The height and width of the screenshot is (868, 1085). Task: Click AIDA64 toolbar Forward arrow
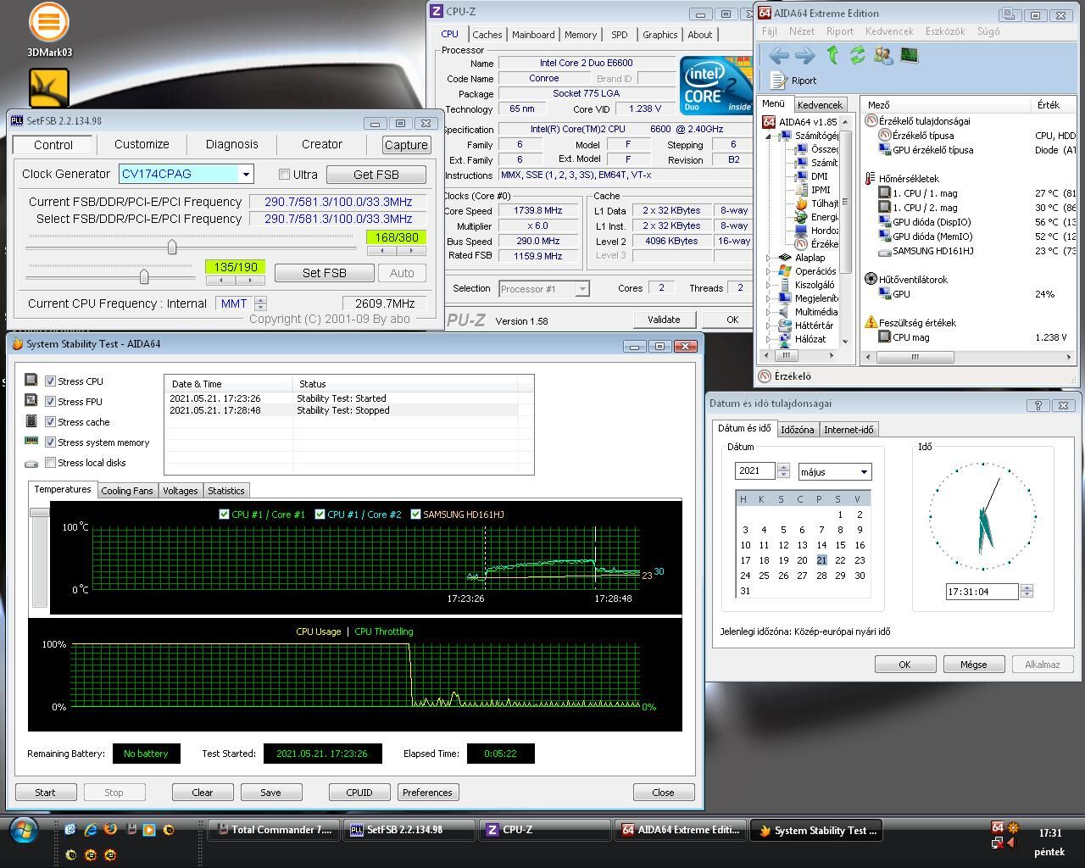coord(804,56)
